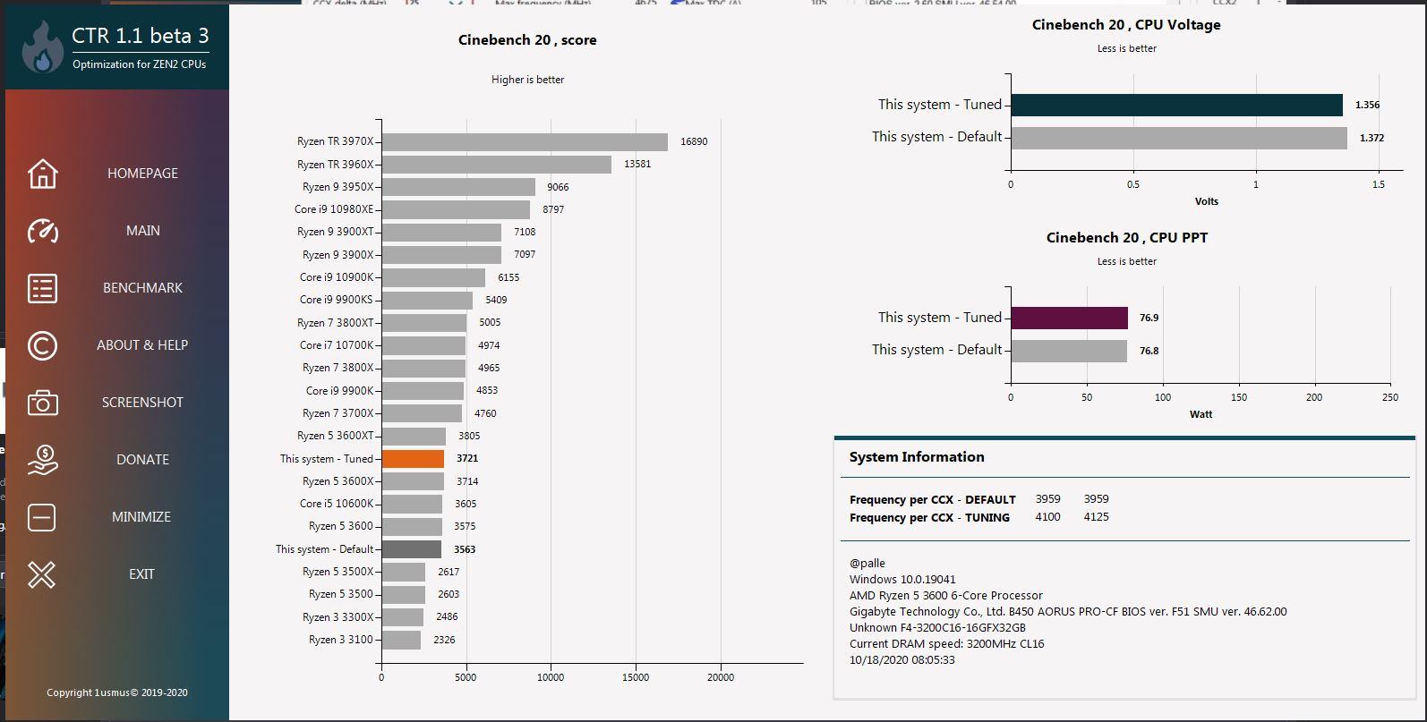Click the Ryzen TR 3970X score bar

[x=525, y=141]
